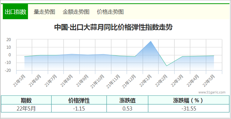Viewport: 231px width, 119px height.
Task: Click the 22年2月 lowest data point
Action: tap(167, 66)
